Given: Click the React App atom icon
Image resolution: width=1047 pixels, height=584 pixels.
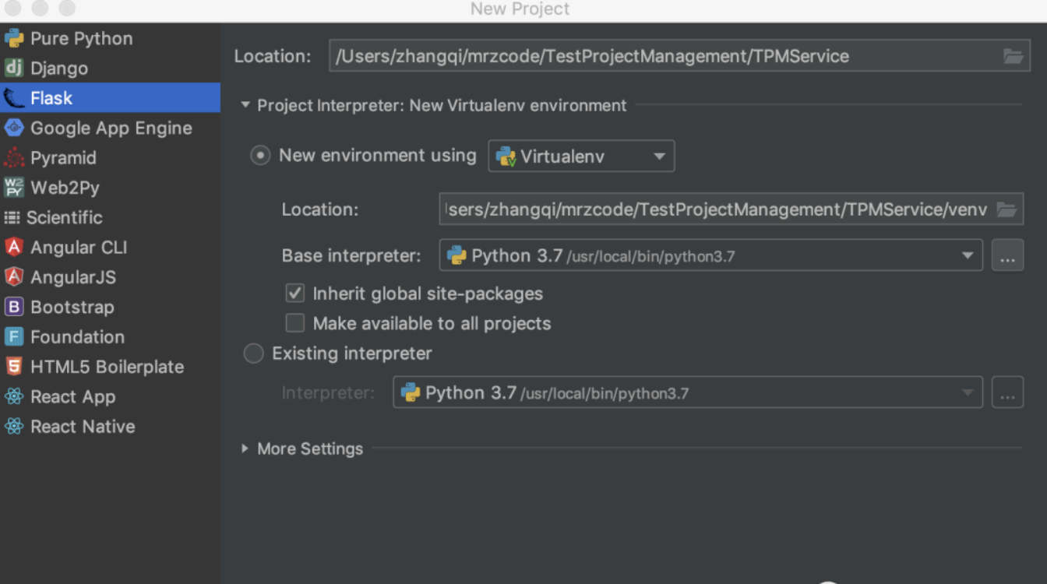Looking at the screenshot, I should coord(13,396).
